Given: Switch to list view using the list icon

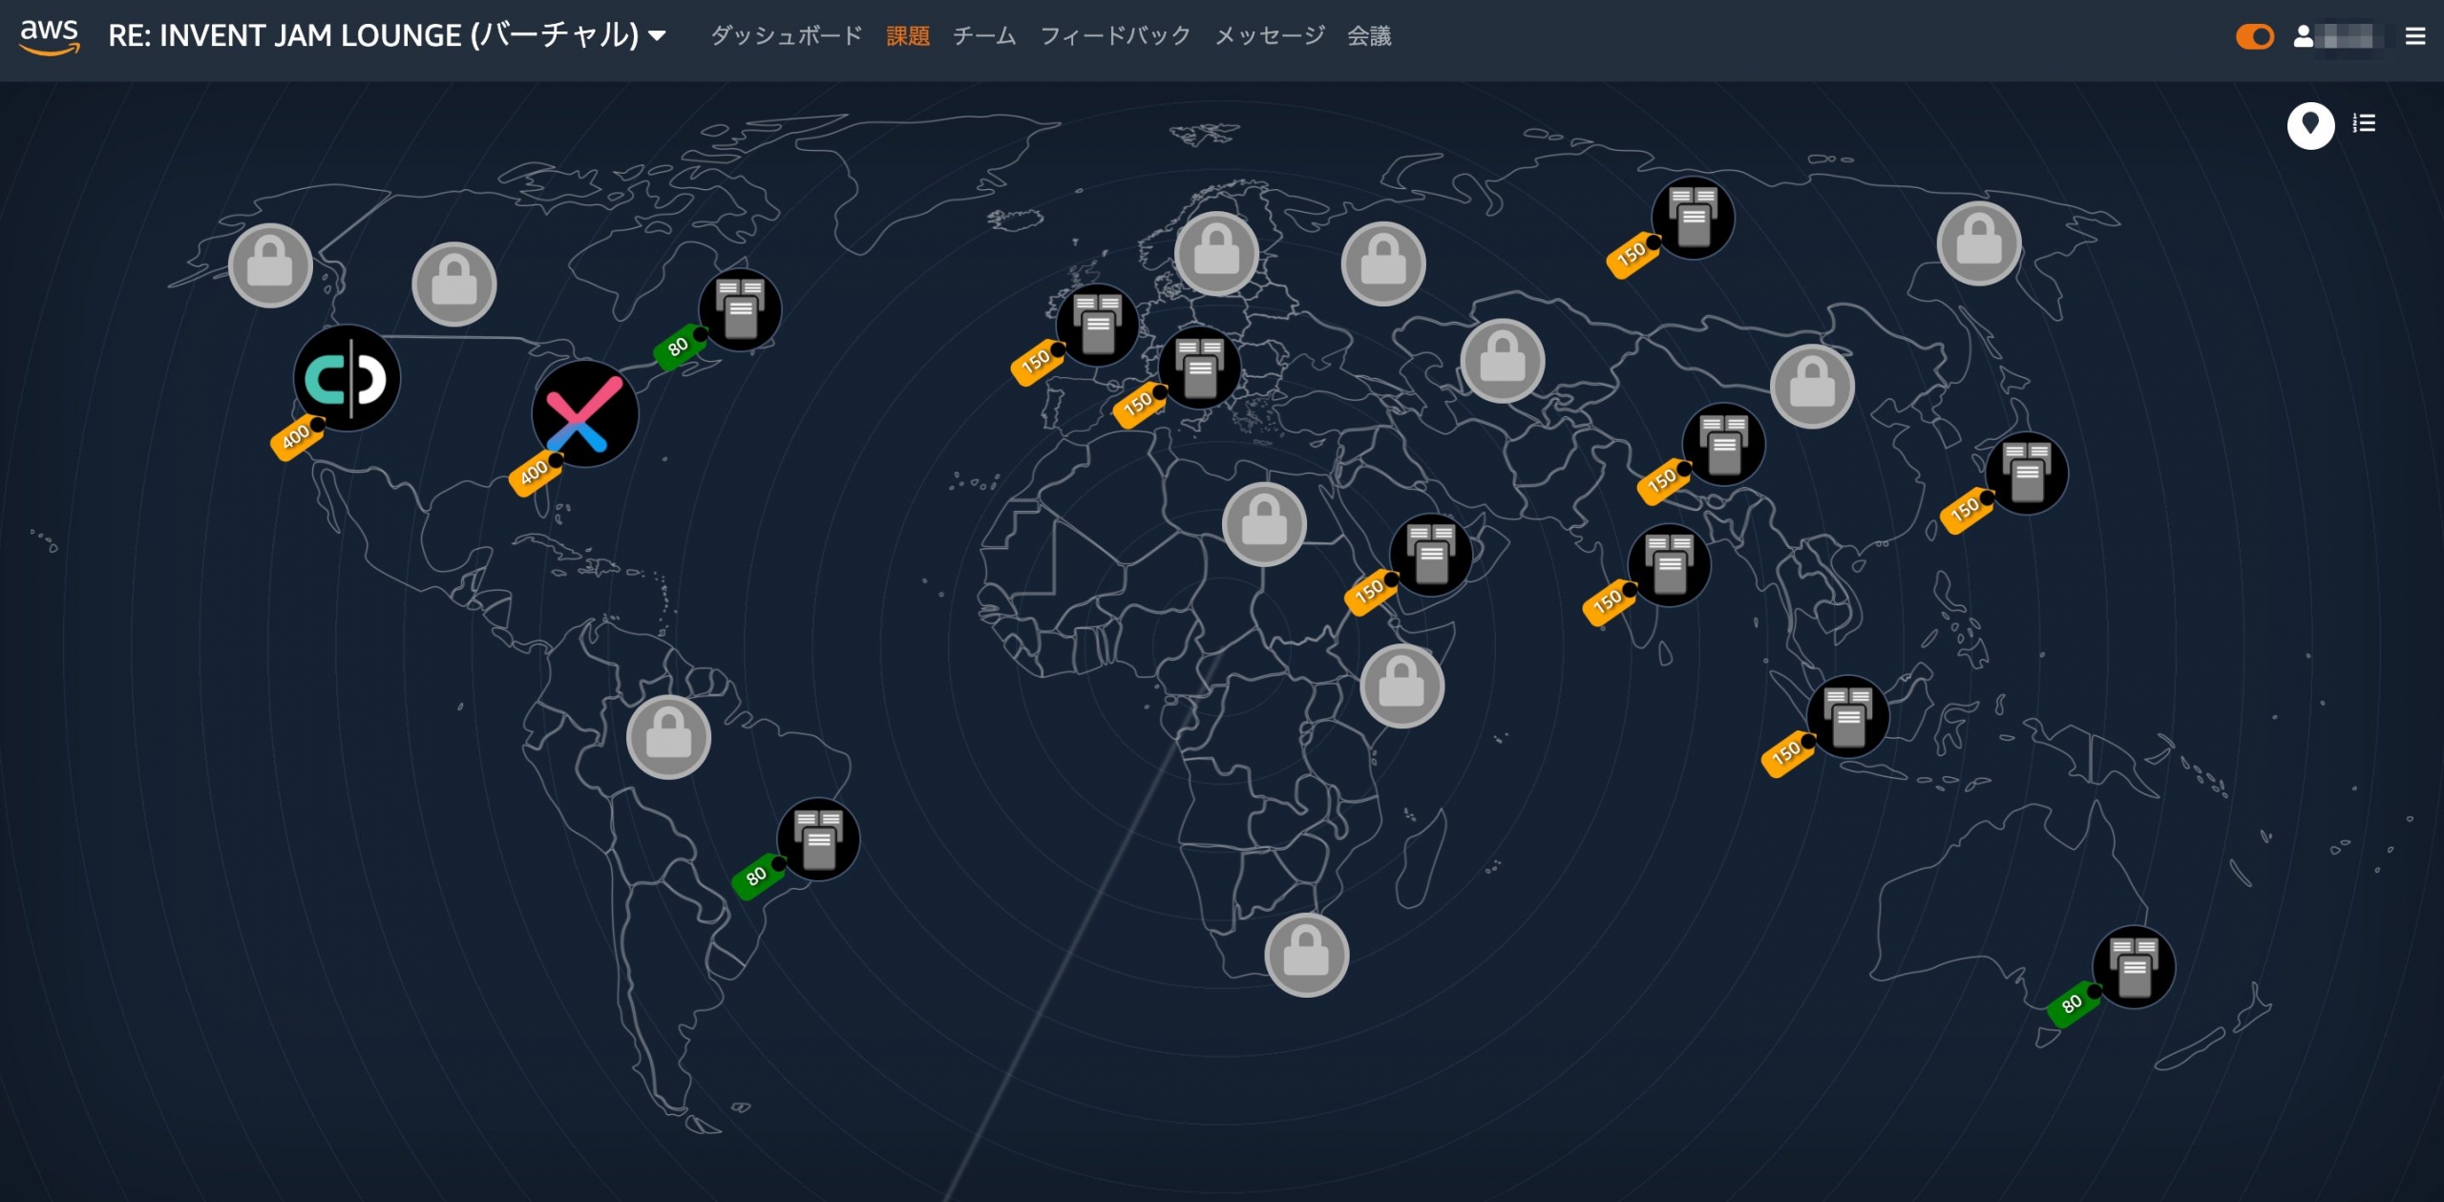Looking at the screenshot, I should (2365, 124).
